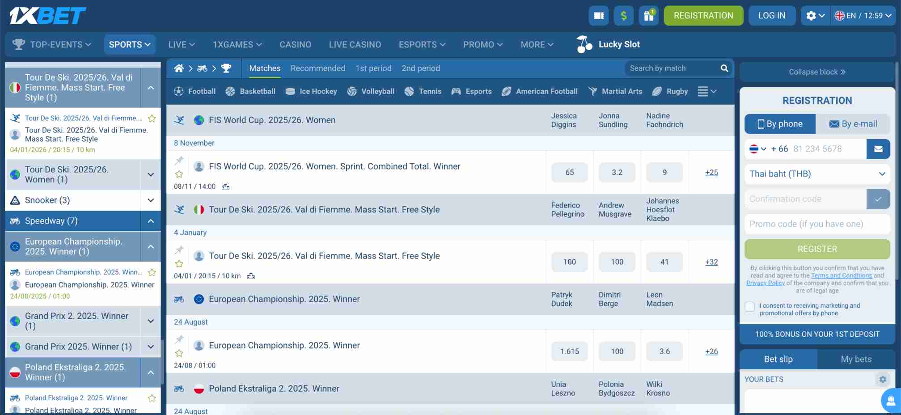Click the home icon in breadcrumb bar
901x415 pixels.
[x=179, y=68]
